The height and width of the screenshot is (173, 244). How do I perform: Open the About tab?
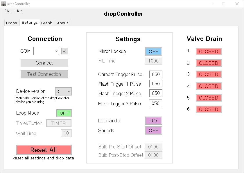(x=62, y=23)
